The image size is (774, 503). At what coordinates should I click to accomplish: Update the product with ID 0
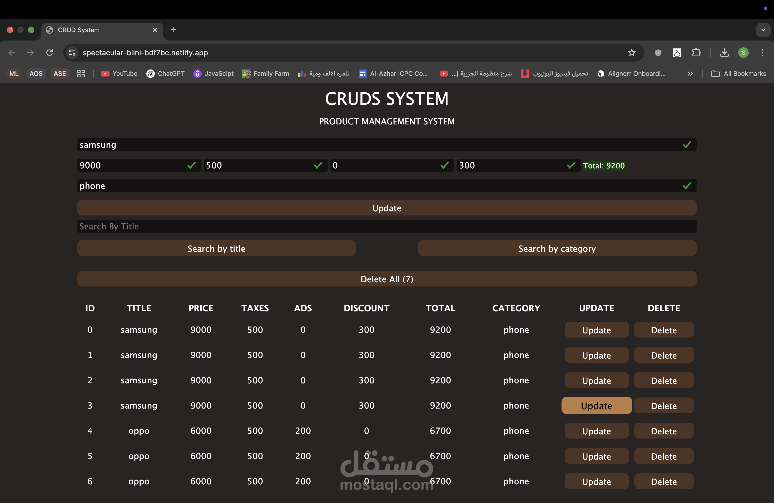[597, 330]
